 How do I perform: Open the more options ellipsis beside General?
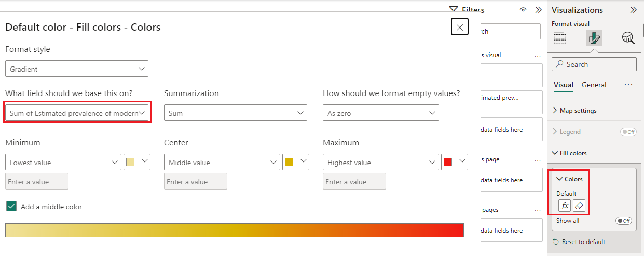tap(628, 85)
